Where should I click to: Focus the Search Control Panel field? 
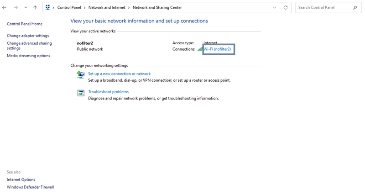pyautogui.click(x=324, y=8)
